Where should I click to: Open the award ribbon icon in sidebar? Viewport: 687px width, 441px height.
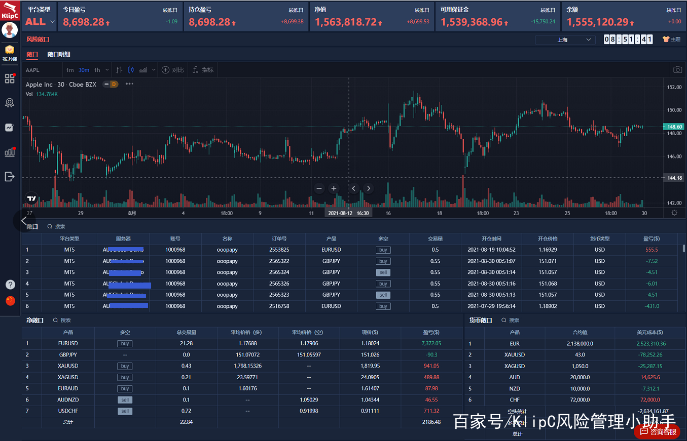(x=10, y=103)
